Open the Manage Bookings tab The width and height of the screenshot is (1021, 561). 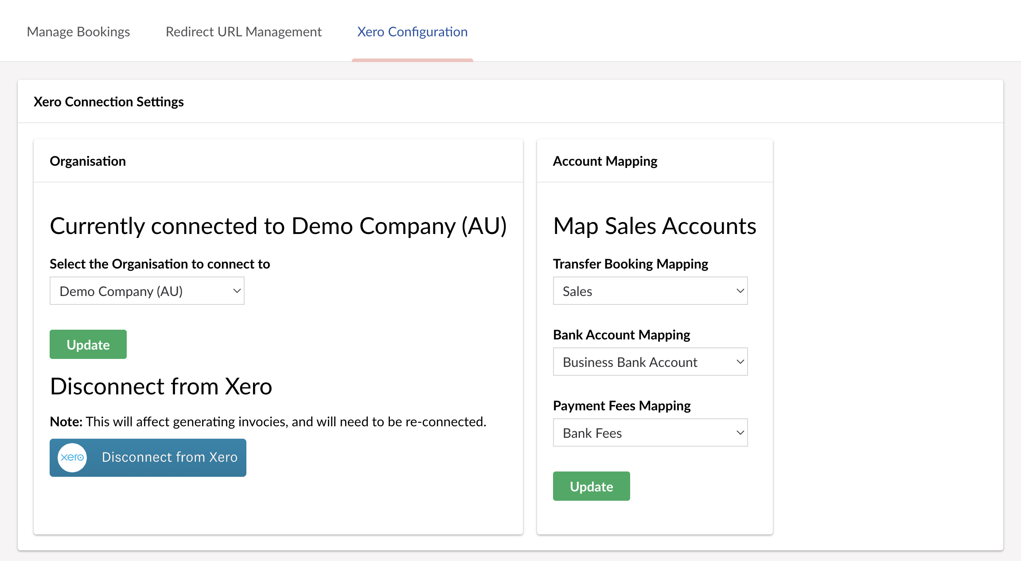pyautogui.click(x=78, y=32)
